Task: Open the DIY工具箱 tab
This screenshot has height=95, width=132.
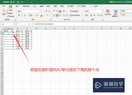Action: coord(81,6)
